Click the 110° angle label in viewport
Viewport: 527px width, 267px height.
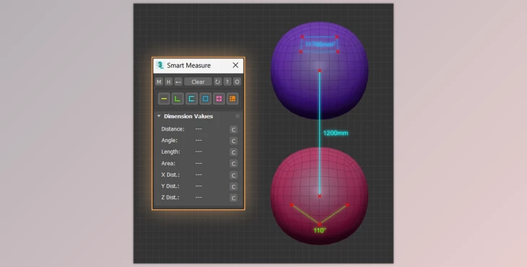(x=320, y=230)
